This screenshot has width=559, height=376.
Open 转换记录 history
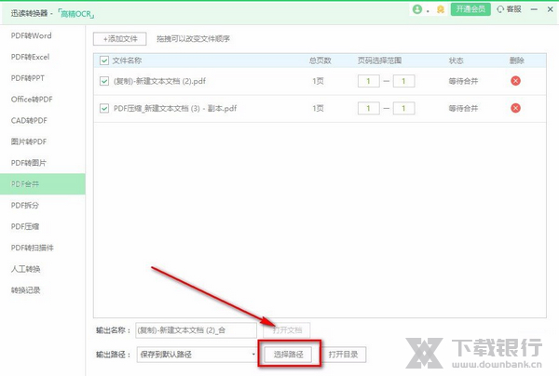coord(26,290)
